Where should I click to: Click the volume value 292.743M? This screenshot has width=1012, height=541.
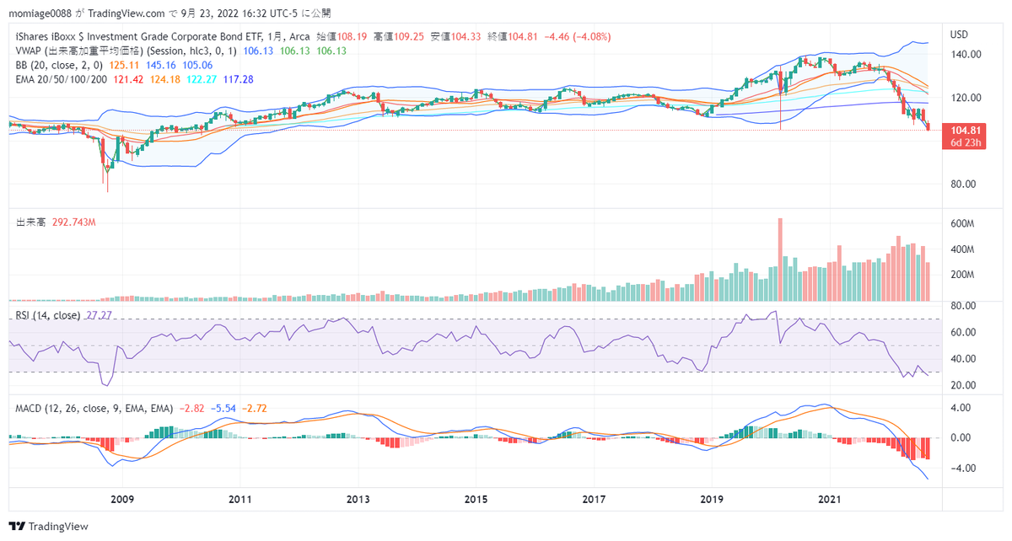tap(74, 222)
